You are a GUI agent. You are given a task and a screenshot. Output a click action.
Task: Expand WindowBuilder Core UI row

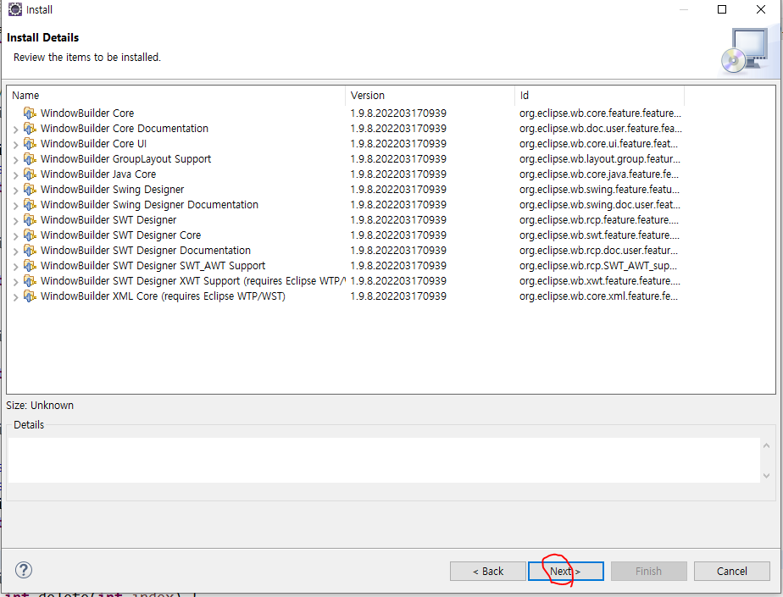pyautogui.click(x=15, y=145)
